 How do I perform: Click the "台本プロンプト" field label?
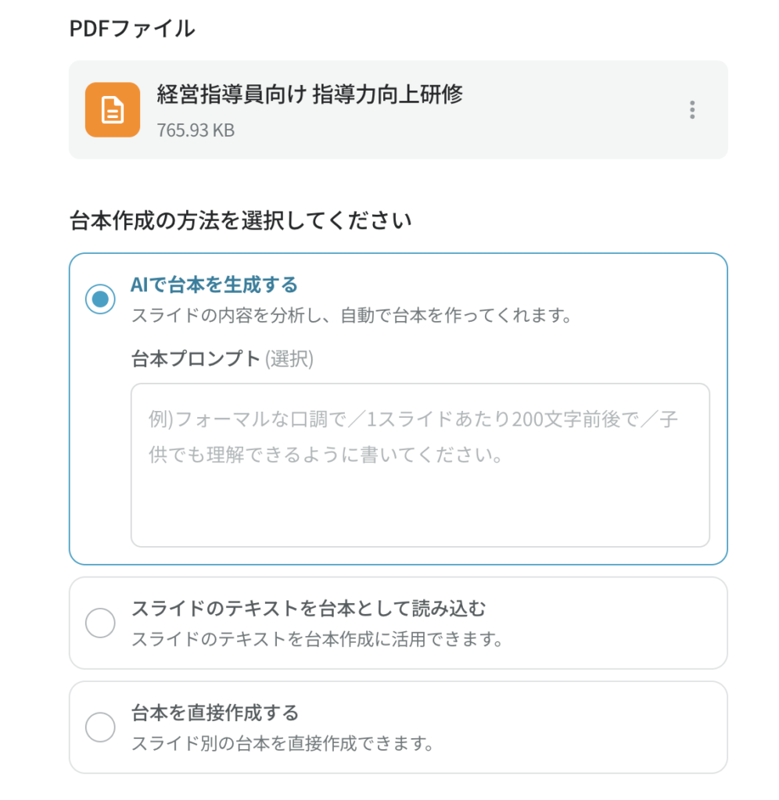(x=196, y=359)
